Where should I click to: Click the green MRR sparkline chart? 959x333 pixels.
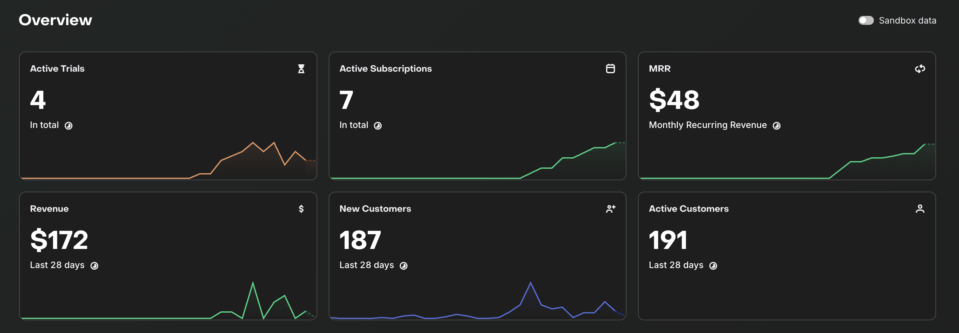click(787, 161)
